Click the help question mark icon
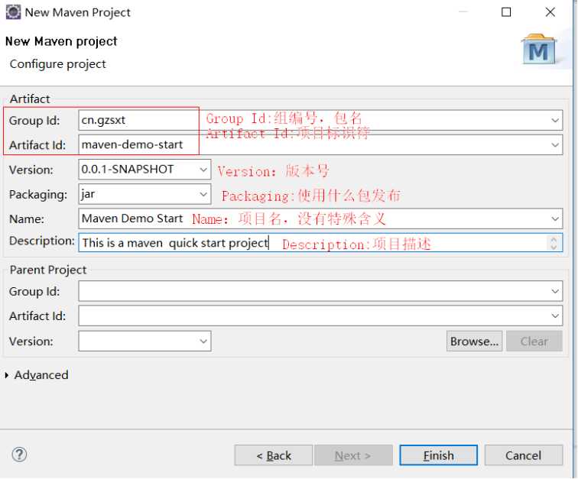 click(x=19, y=455)
